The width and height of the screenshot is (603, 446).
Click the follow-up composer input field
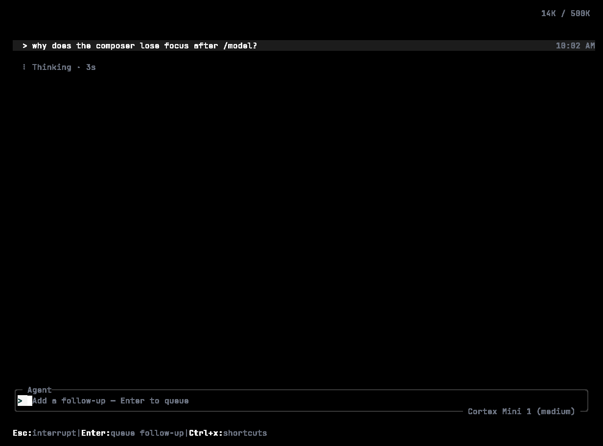click(x=301, y=401)
